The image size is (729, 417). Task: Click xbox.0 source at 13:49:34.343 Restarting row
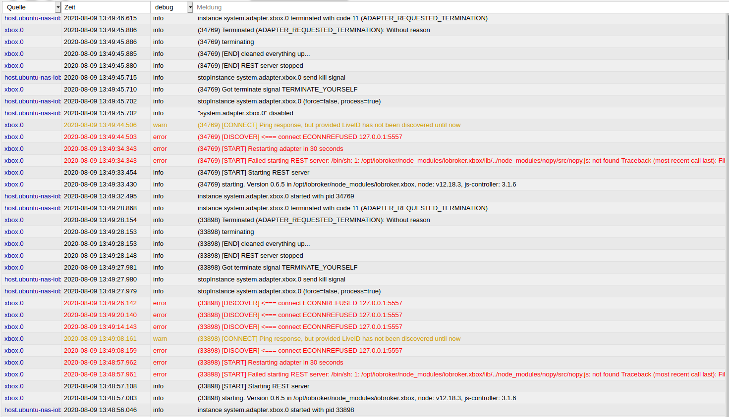[14, 149]
